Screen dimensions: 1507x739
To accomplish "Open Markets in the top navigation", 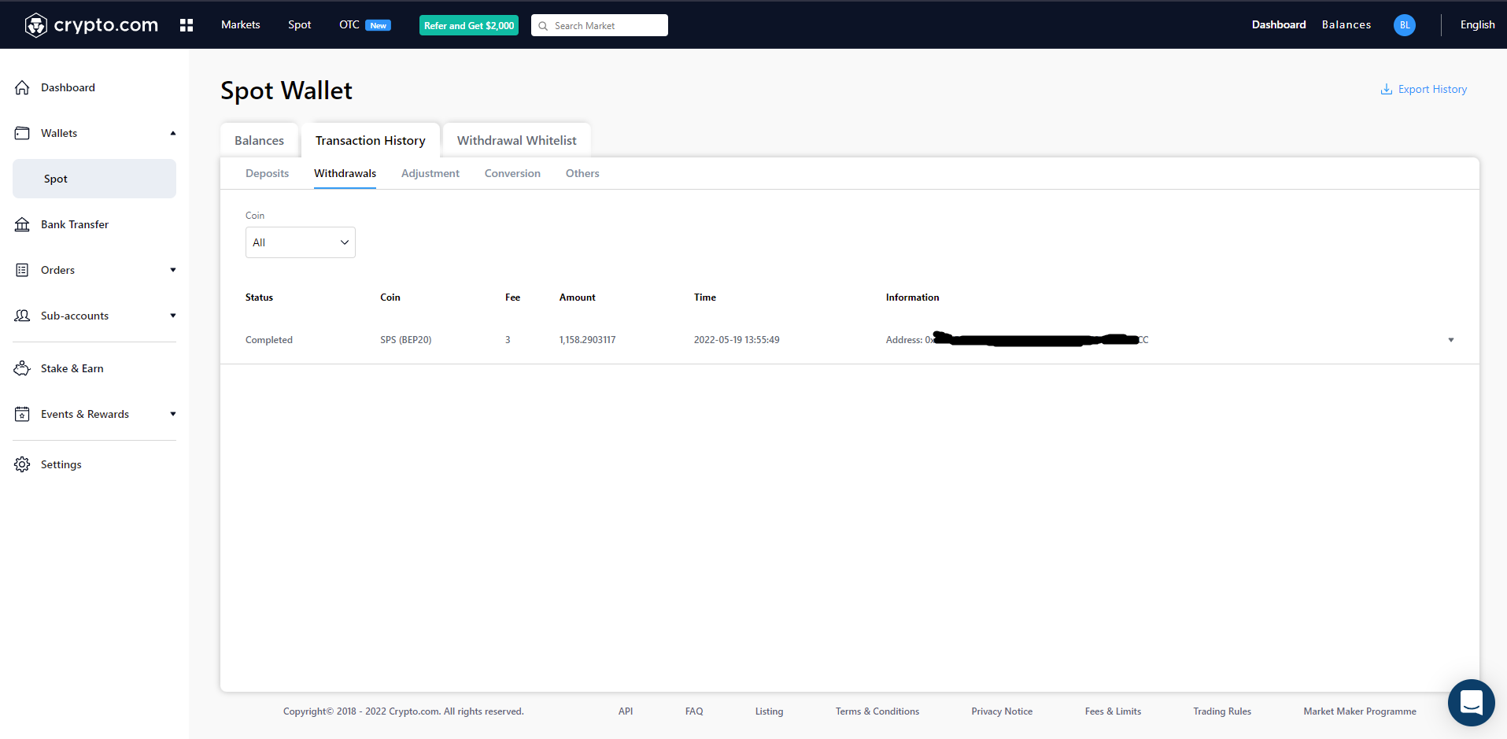I will [240, 25].
